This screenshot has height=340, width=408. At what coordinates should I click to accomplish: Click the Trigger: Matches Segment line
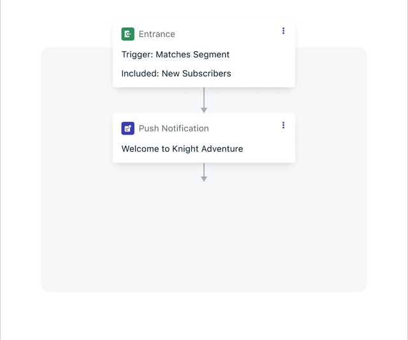tap(175, 54)
